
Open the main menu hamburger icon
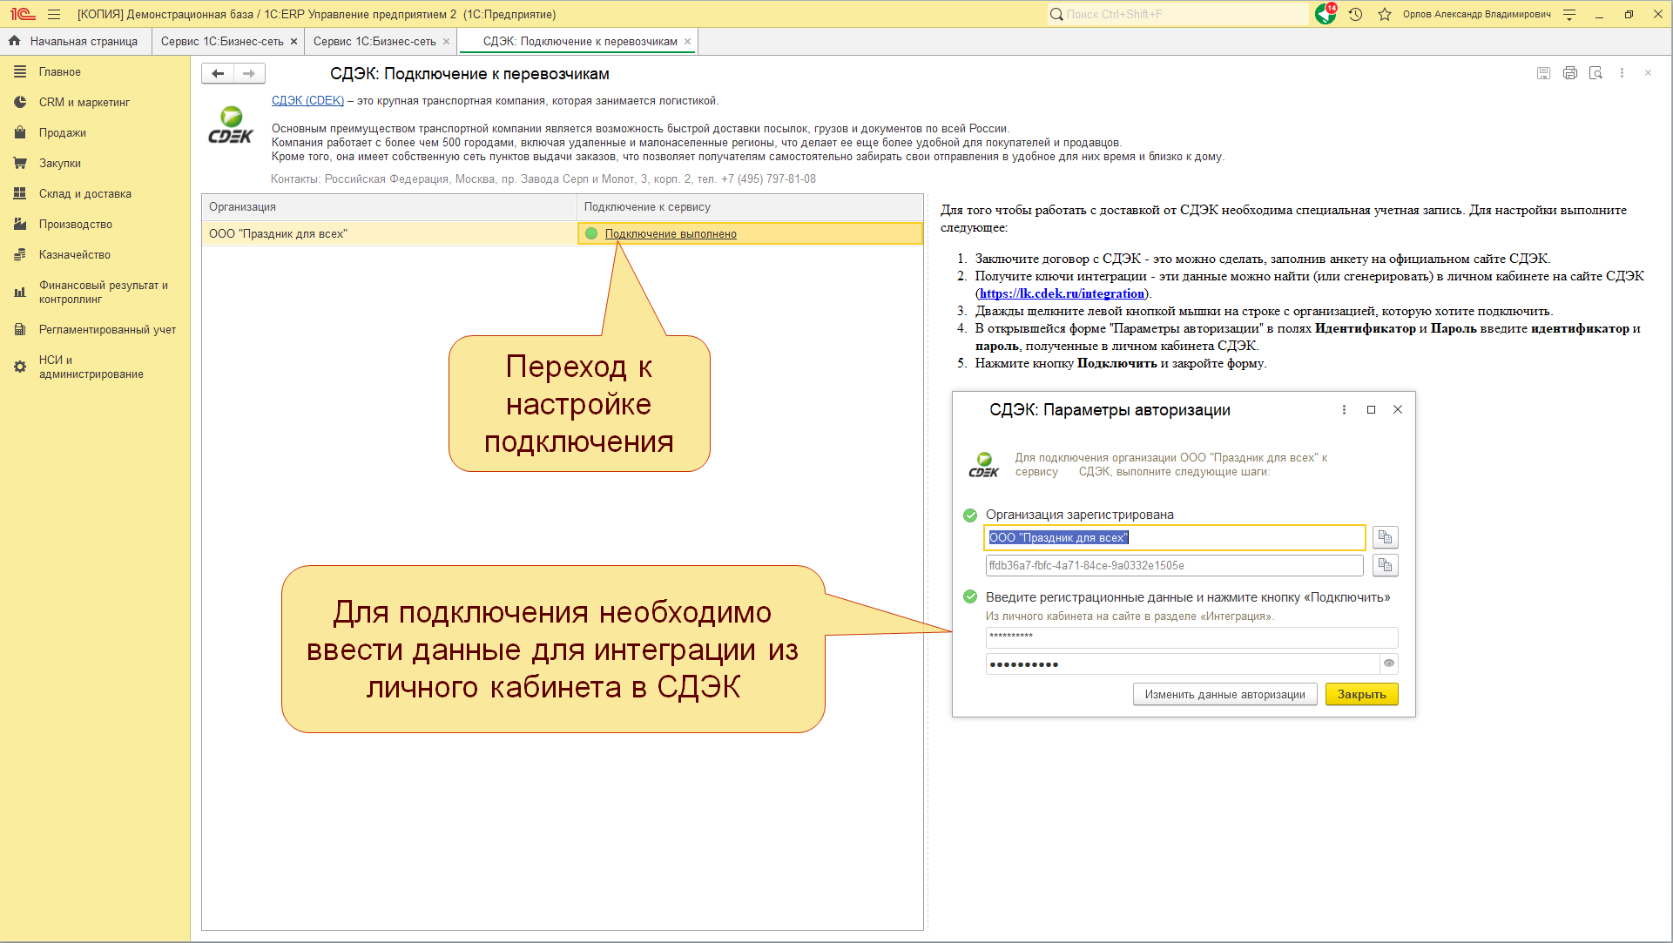point(54,14)
